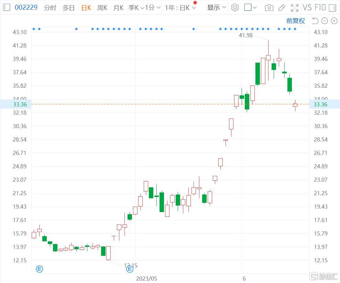Screen dimensions: 340x283
Task: Activate the pencil drawing tool
Action: 282,8
